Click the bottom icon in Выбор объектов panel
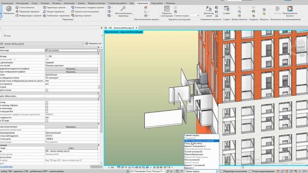 (x=240, y=15)
